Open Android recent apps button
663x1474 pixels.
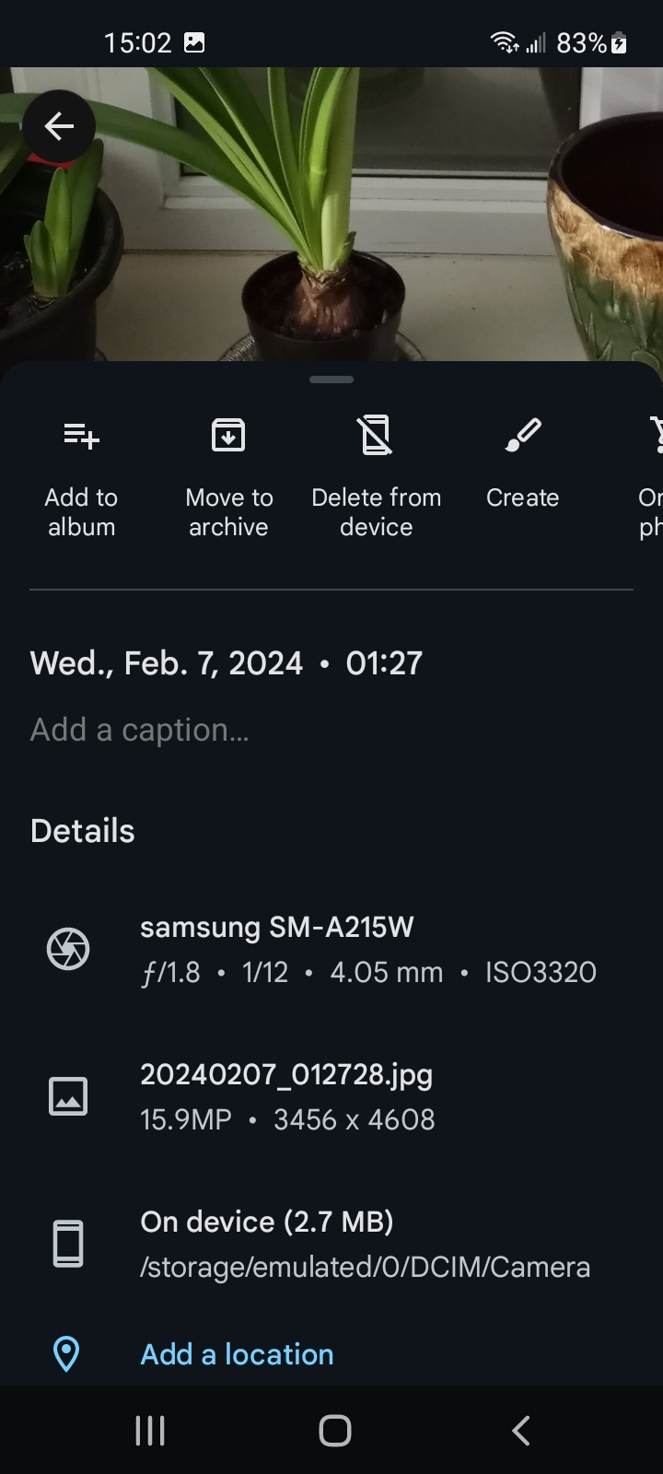coord(150,1431)
